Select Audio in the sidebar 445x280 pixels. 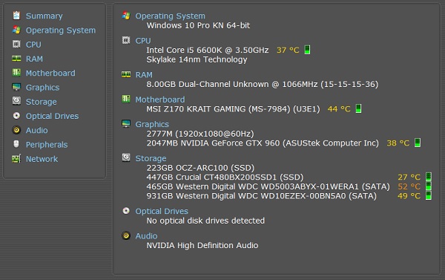point(37,130)
